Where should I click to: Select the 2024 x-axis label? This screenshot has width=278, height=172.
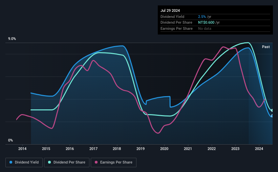point(259,149)
